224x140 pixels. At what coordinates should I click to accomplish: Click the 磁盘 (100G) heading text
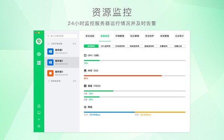[94, 86]
